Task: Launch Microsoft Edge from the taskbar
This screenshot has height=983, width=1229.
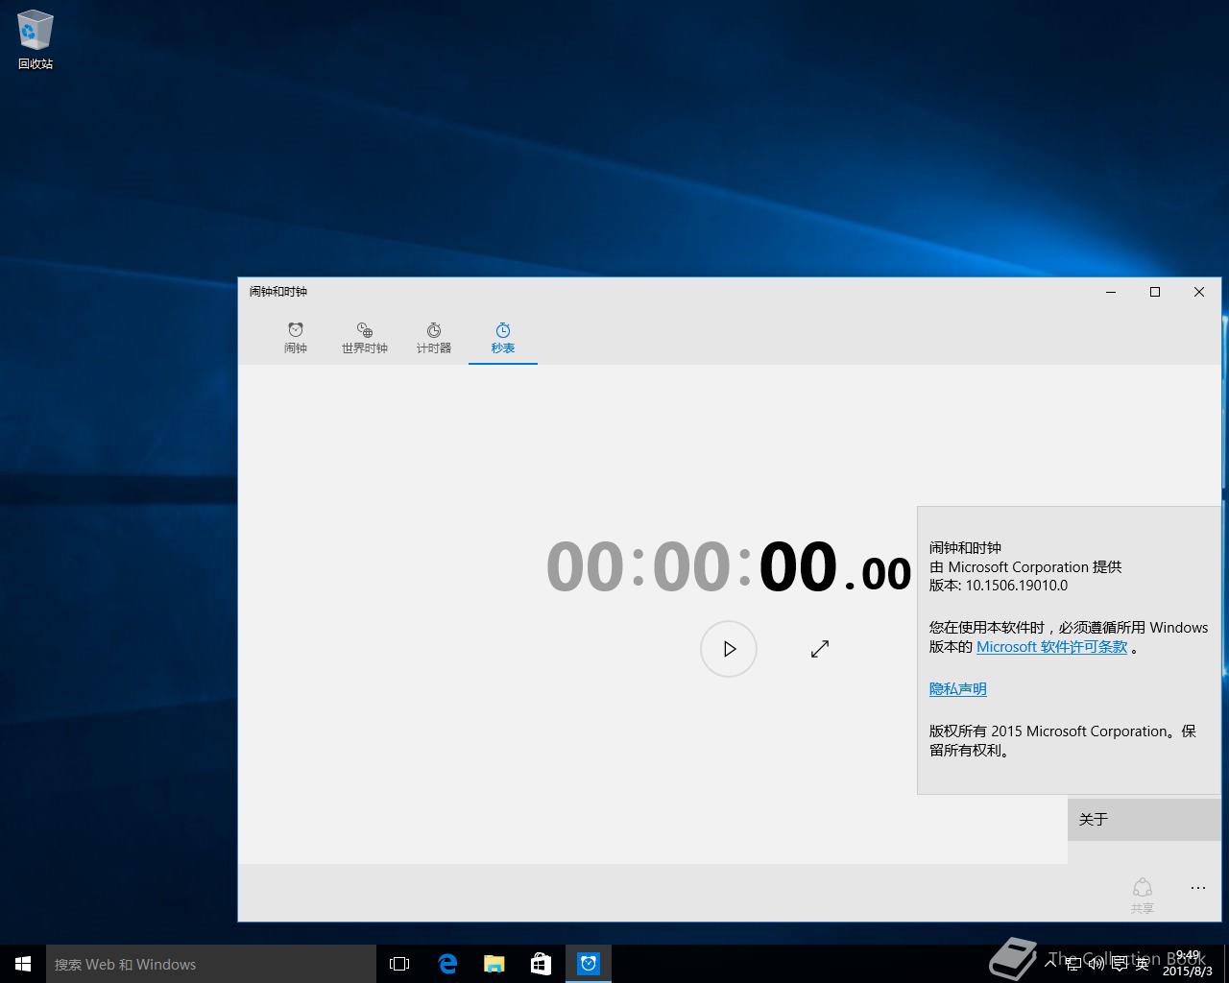Action: coord(447,964)
